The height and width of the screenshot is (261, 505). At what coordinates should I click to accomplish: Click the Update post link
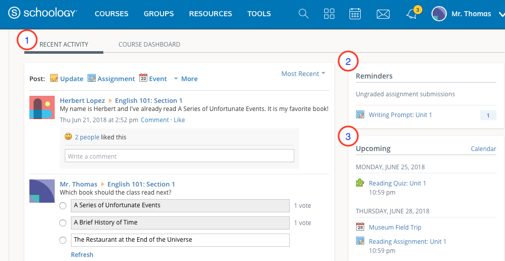coord(72,79)
